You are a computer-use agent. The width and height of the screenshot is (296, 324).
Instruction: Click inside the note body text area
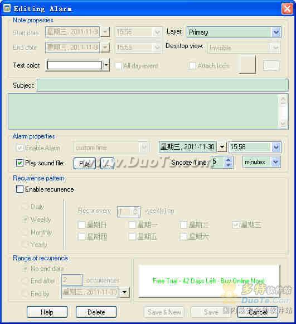pos(144,111)
